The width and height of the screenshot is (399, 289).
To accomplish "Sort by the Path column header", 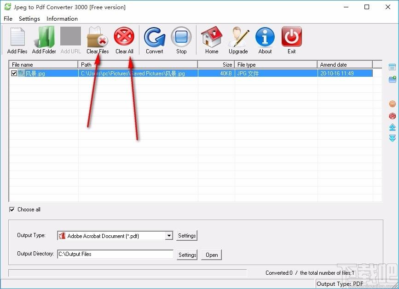I will point(138,64).
